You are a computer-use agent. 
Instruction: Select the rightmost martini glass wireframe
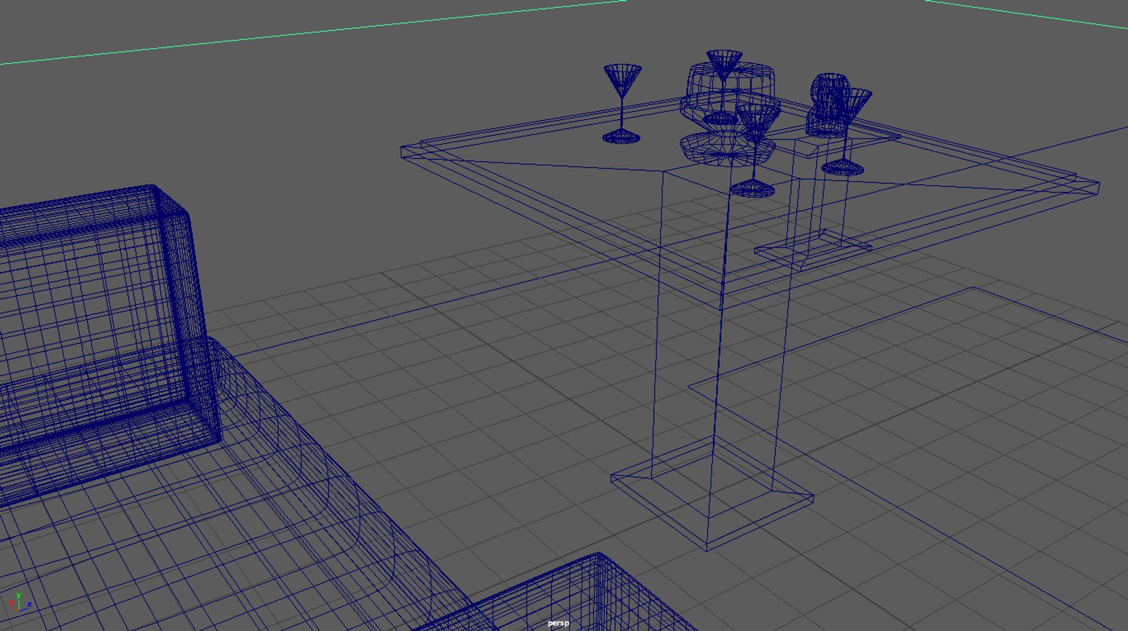(x=846, y=132)
